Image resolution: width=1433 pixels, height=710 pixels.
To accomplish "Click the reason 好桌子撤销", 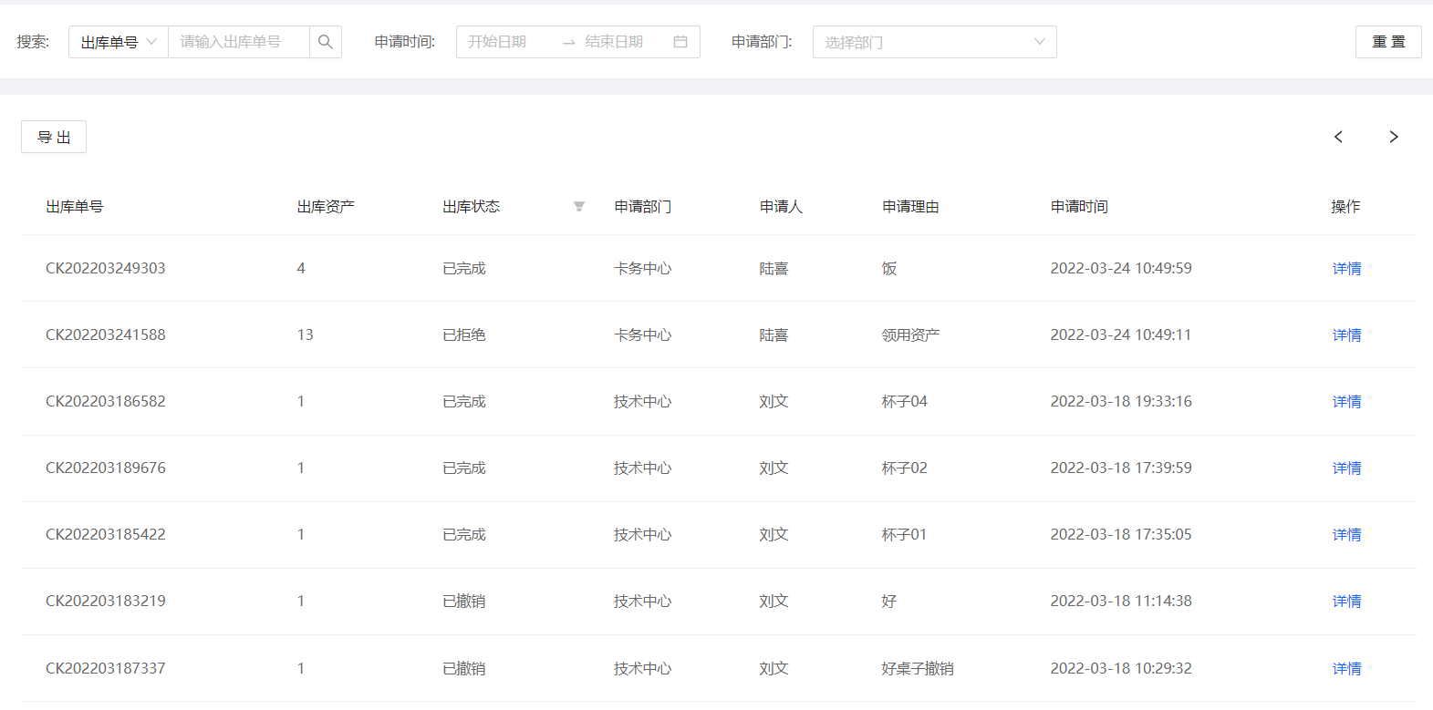I will 918,668.
